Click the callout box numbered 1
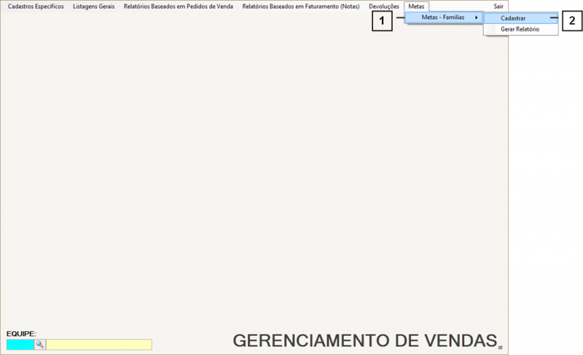 382,22
